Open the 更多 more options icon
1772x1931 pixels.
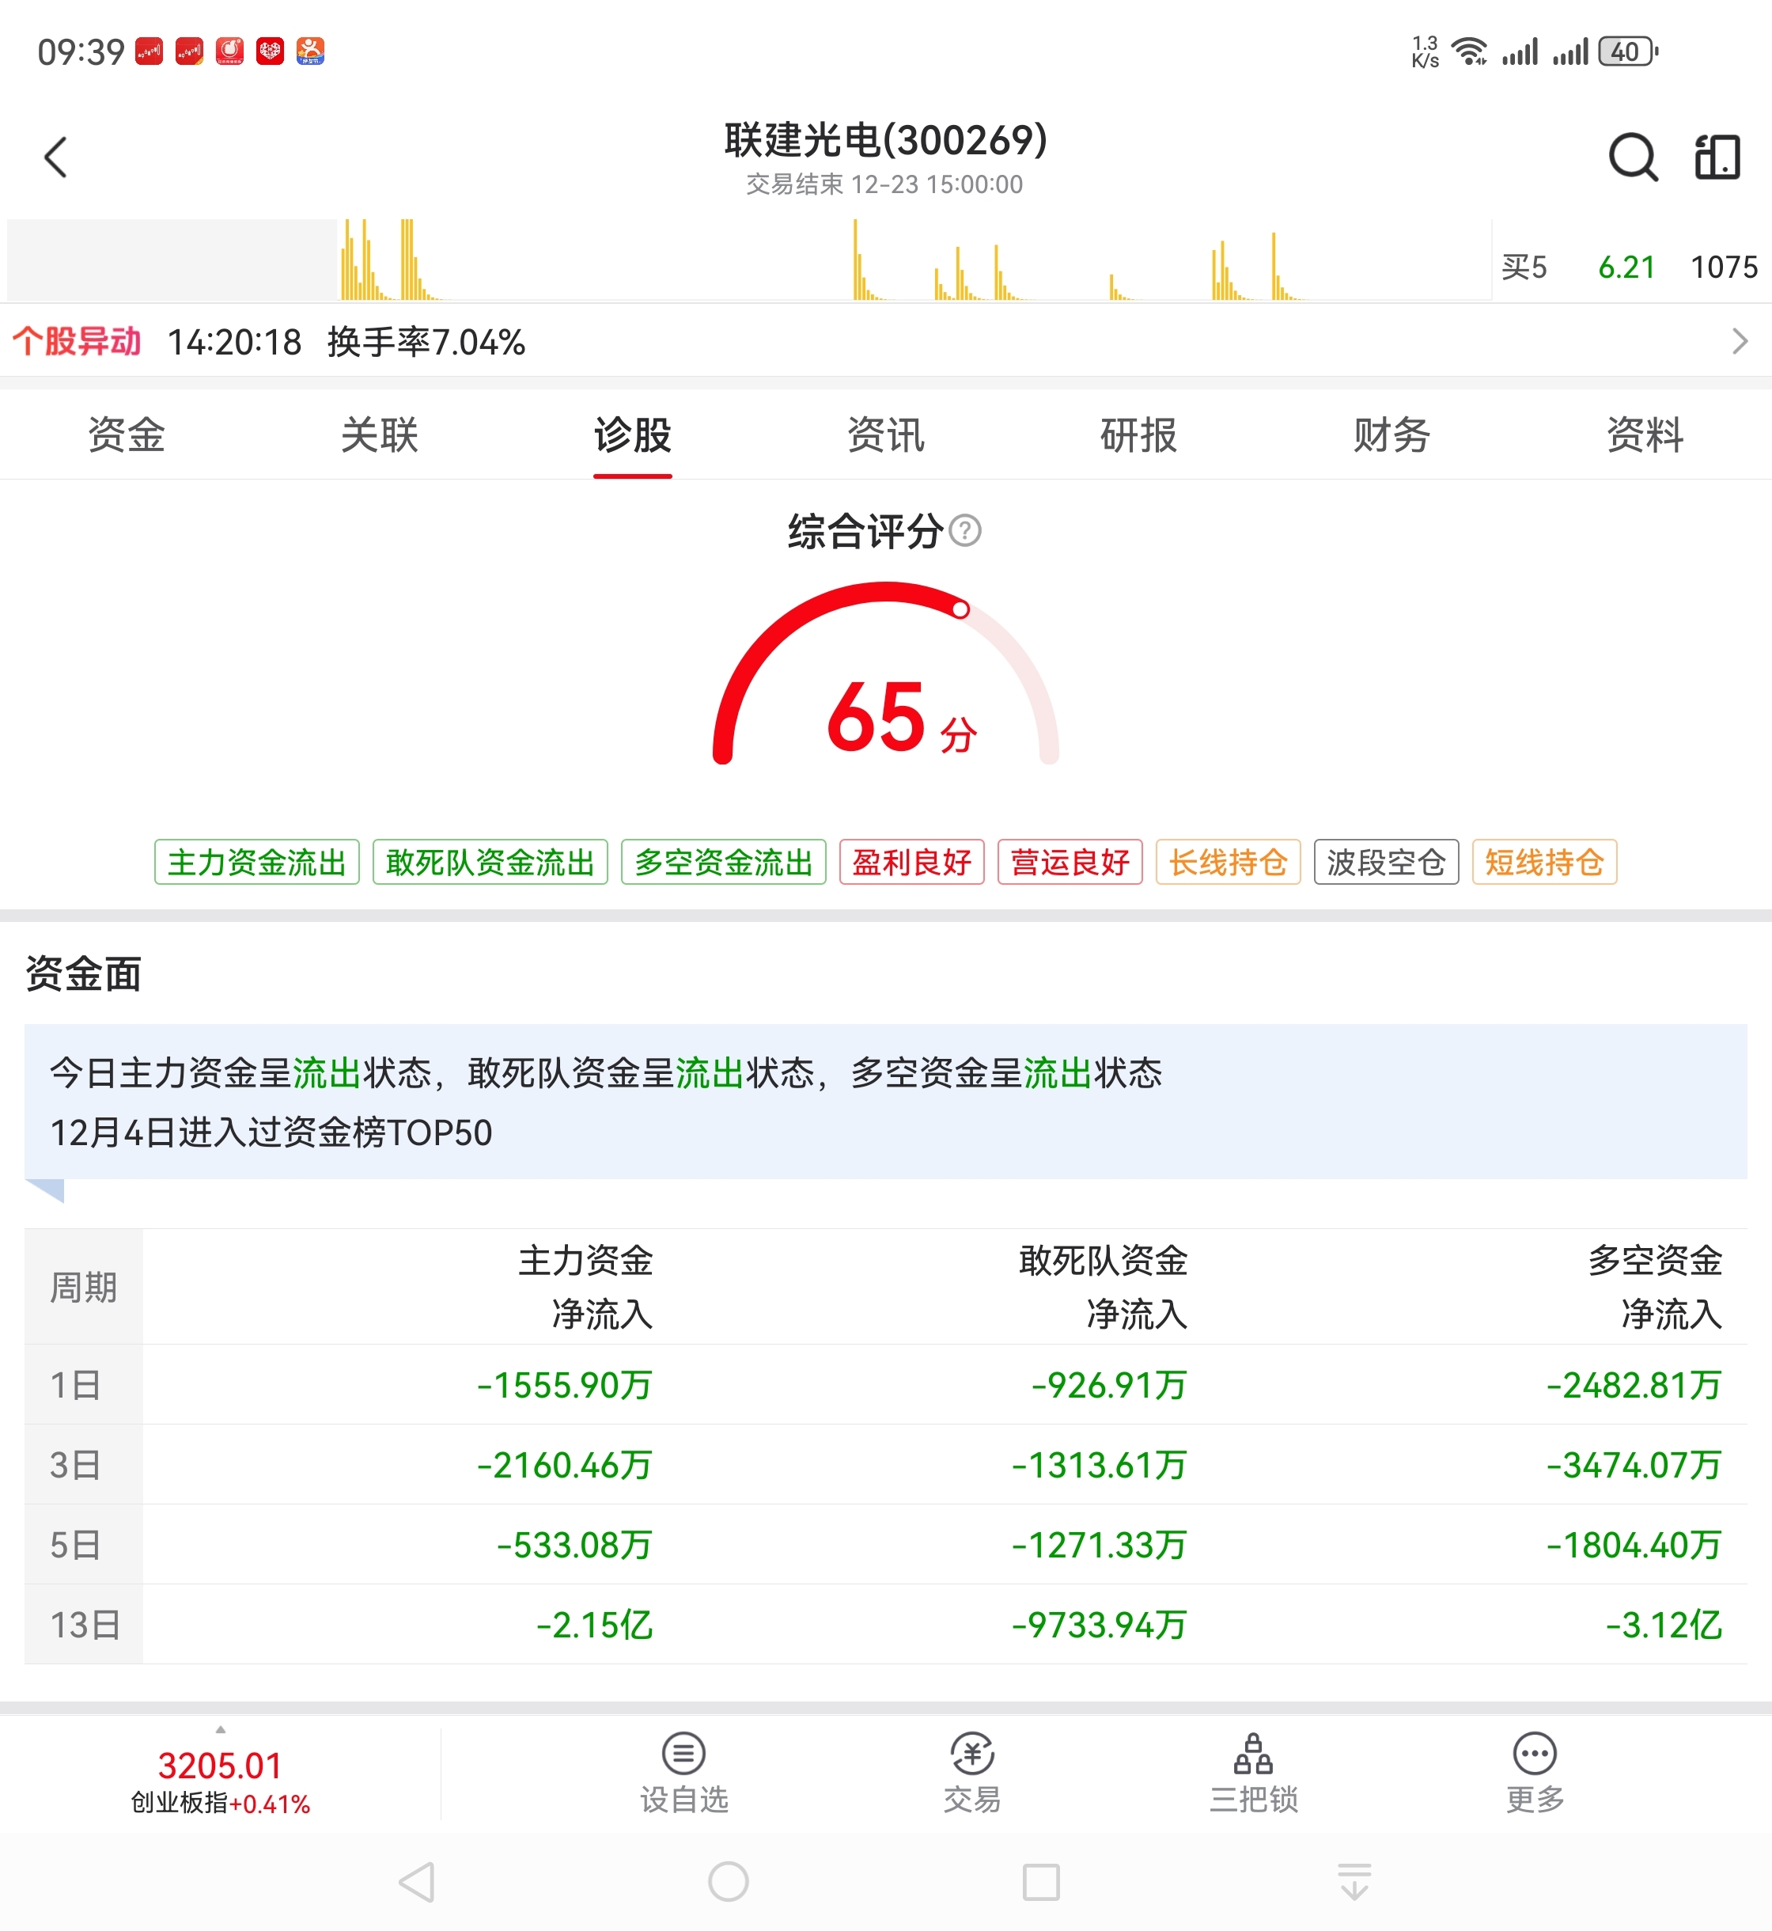(x=1534, y=1755)
